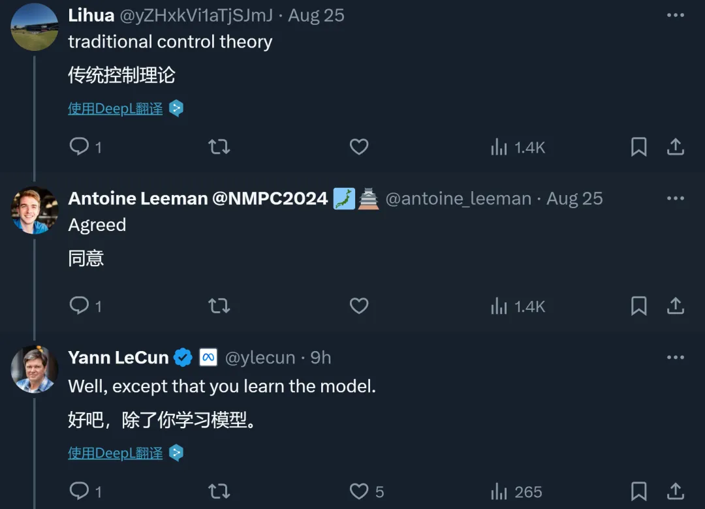Viewport: 705px width, 509px height.
Task: Open more options on Antoine Leeman's reply
Action: pyautogui.click(x=676, y=198)
